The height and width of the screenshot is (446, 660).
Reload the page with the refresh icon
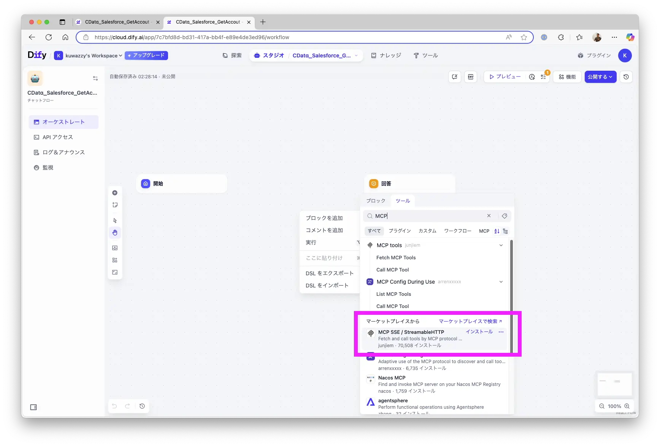point(49,37)
